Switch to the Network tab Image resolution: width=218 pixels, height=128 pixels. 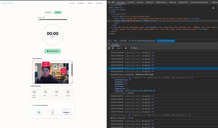point(150,2)
